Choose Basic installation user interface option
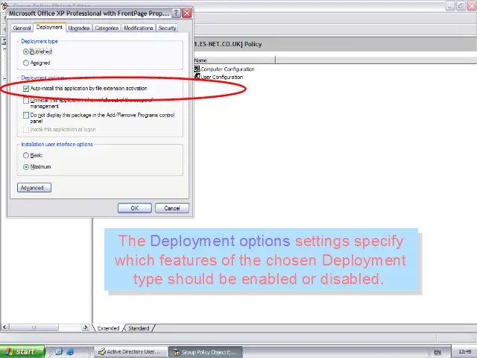This screenshot has height=358, width=477. click(x=27, y=155)
